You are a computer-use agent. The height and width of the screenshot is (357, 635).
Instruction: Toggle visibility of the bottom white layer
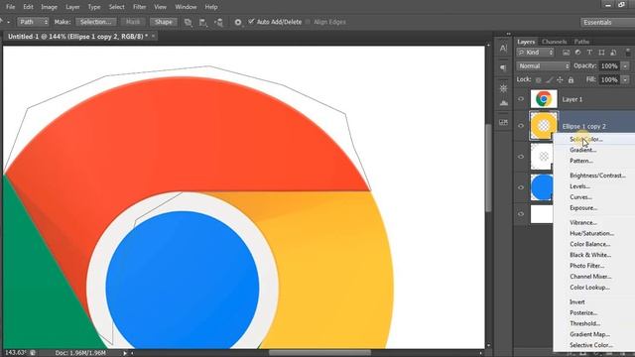(521, 214)
